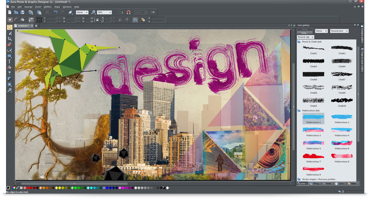Select the Text tool in left toolbar
This screenshot has width=370, height=201.
tap(9, 61)
